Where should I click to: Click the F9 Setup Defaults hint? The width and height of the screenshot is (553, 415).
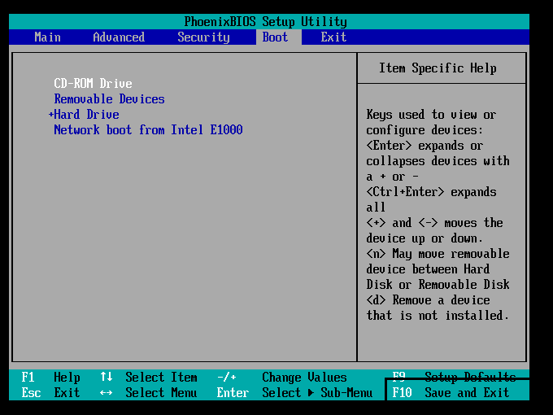point(454,377)
